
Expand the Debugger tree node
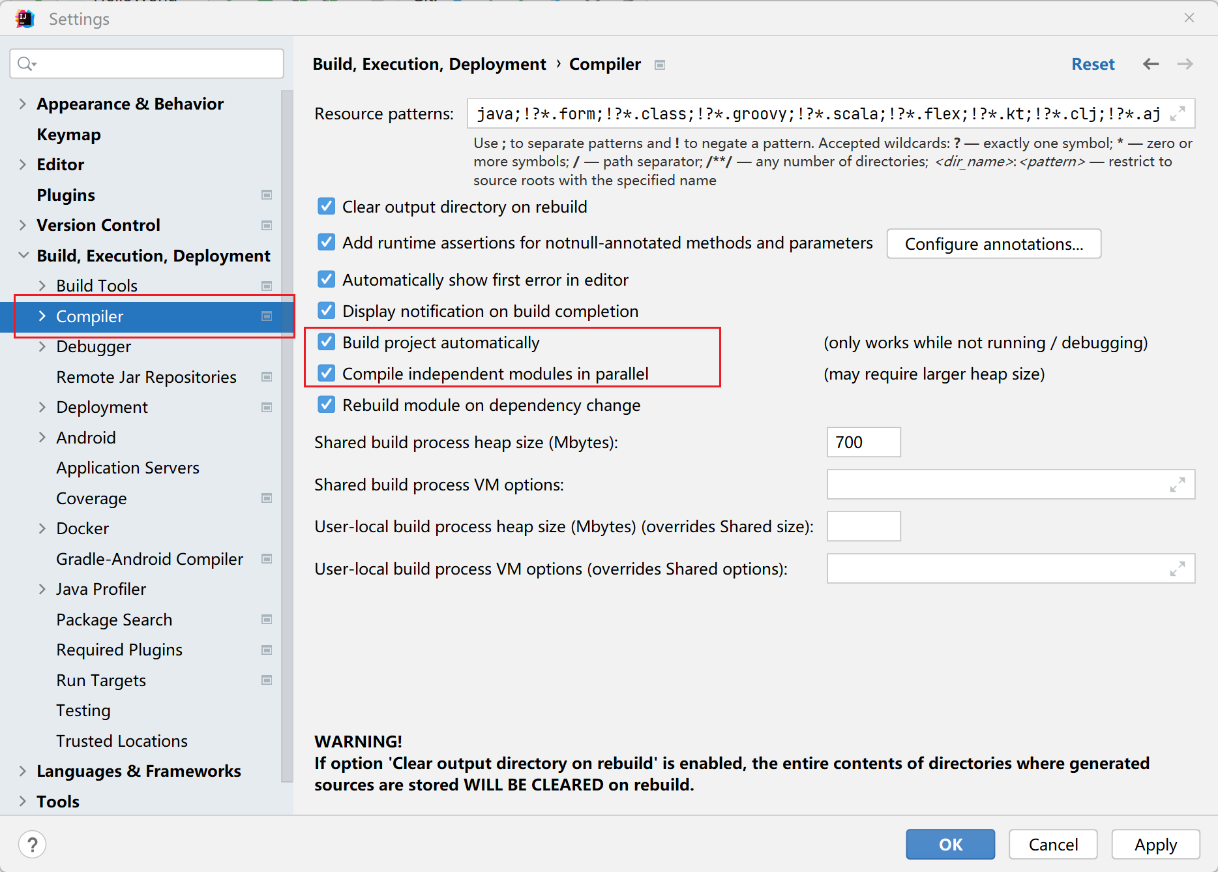(42, 346)
